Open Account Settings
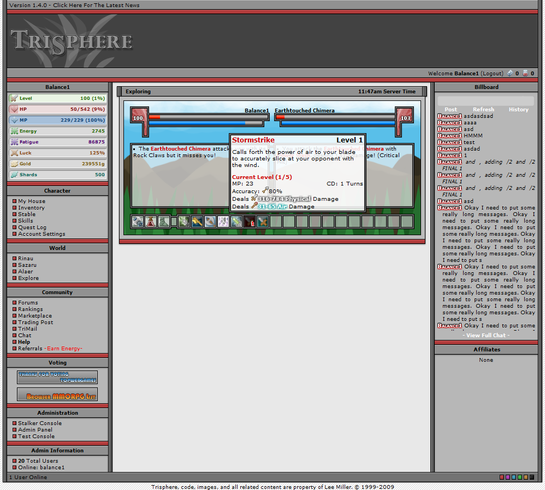The image size is (545, 490). click(x=42, y=234)
